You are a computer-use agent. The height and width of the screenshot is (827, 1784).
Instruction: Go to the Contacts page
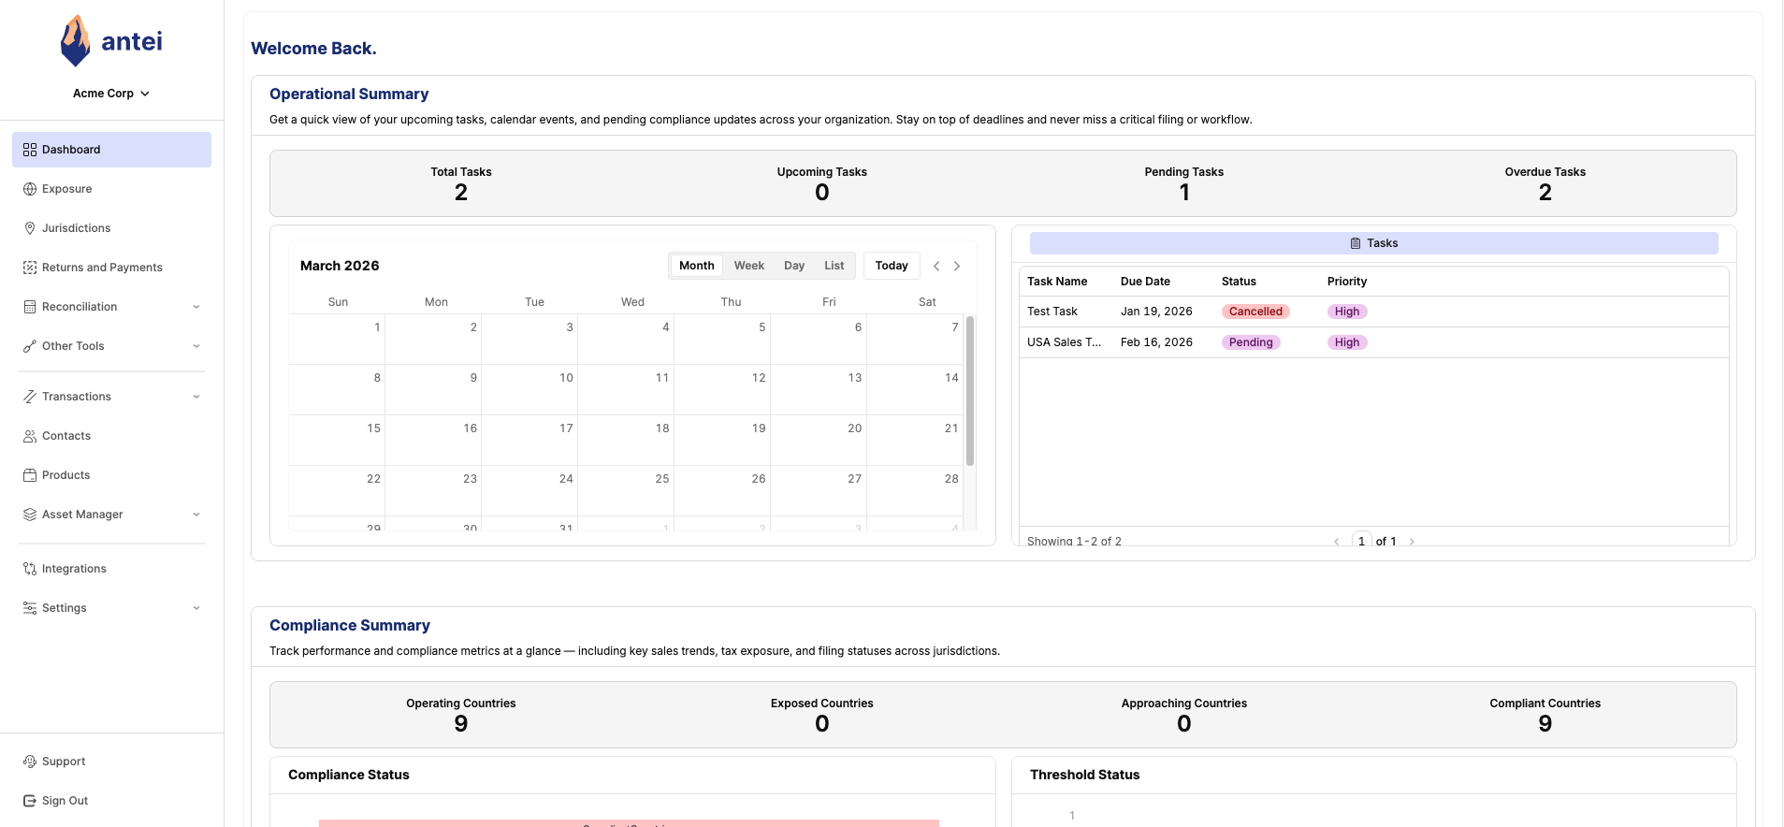coord(111,436)
